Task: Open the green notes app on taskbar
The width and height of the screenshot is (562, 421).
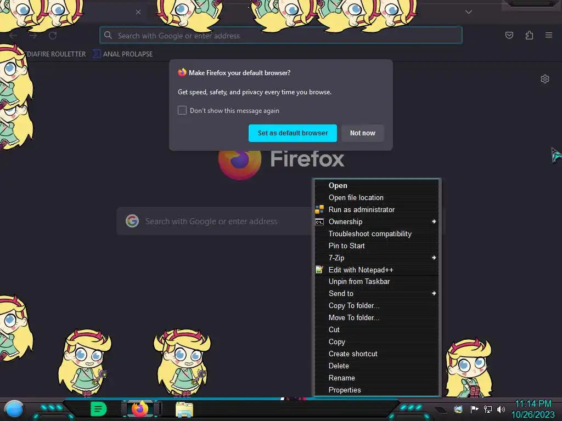Action: click(99, 409)
